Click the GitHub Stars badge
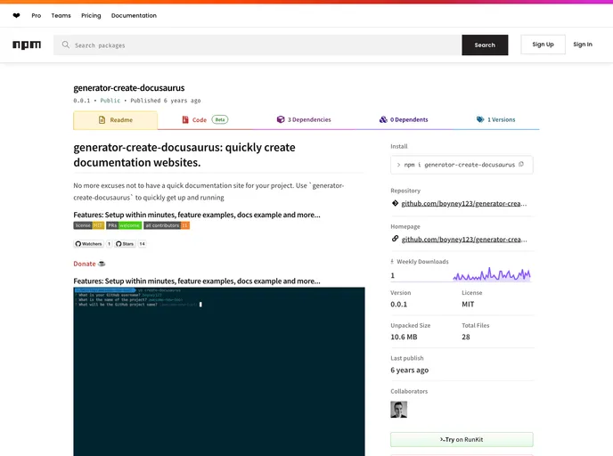The image size is (613, 456). (x=125, y=244)
